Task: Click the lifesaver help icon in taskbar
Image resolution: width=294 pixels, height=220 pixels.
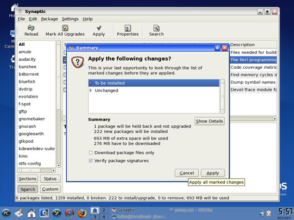Action: click(x=69, y=213)
